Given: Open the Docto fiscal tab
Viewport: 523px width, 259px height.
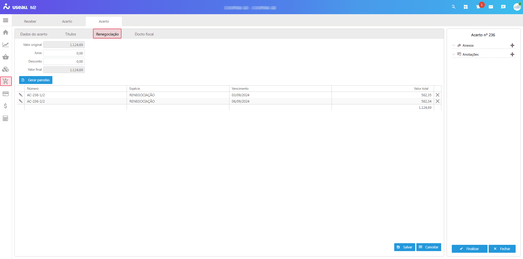Looking at the screenshot, I should (144, 34).
